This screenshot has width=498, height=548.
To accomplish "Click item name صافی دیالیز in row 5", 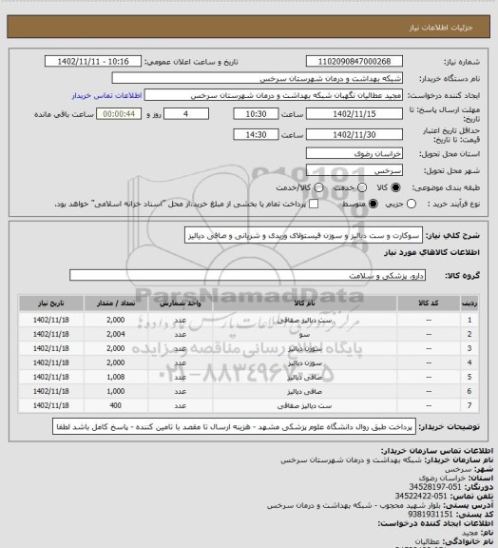I will coord(304,377).
